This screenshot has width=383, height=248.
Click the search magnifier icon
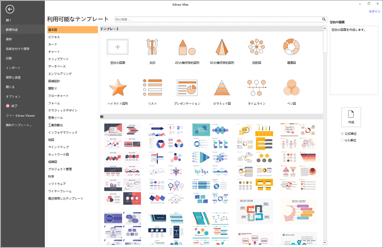coord(324,19)
